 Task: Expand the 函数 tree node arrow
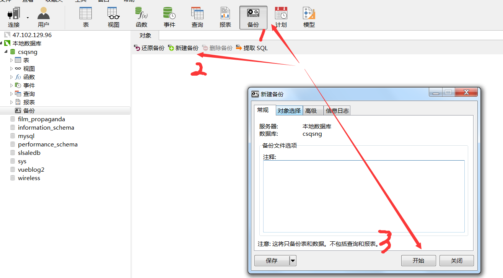(x=11, y=77)
